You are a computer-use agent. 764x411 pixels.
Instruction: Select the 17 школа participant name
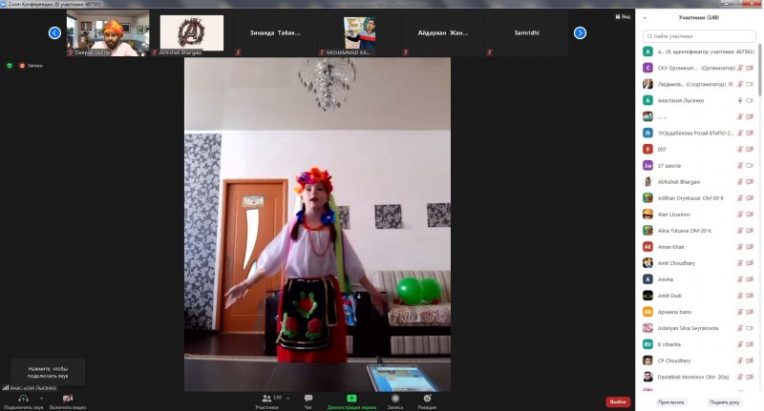click(669, 166)
